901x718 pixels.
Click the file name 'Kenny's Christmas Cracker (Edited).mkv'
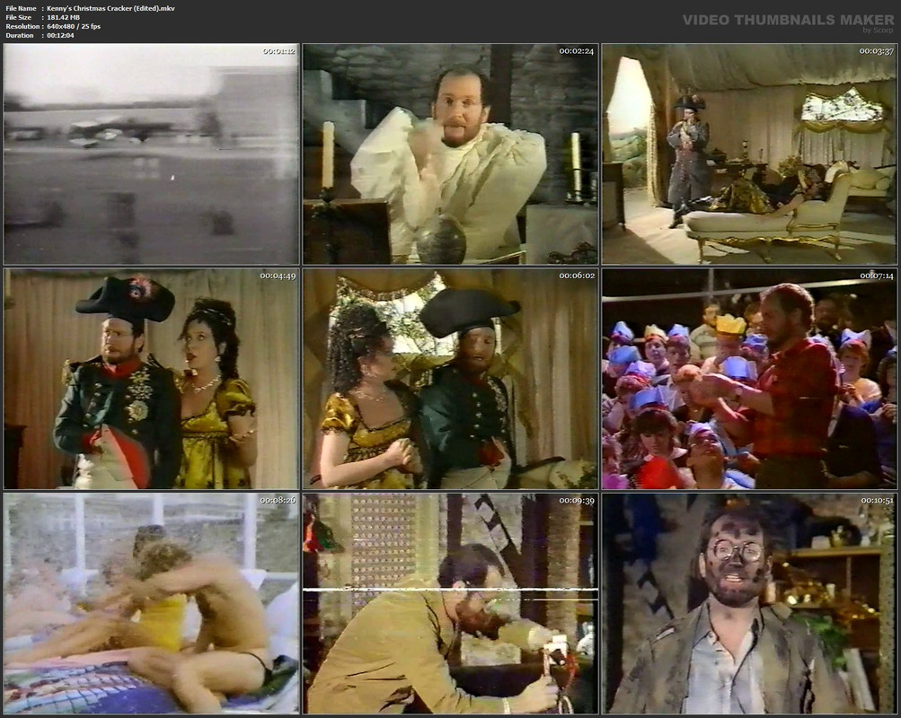click(x=110, y=9)
